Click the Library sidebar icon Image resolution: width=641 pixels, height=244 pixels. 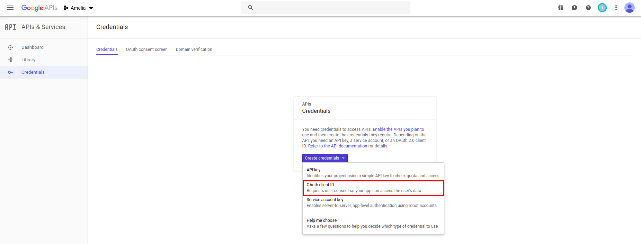click(10, 60)
